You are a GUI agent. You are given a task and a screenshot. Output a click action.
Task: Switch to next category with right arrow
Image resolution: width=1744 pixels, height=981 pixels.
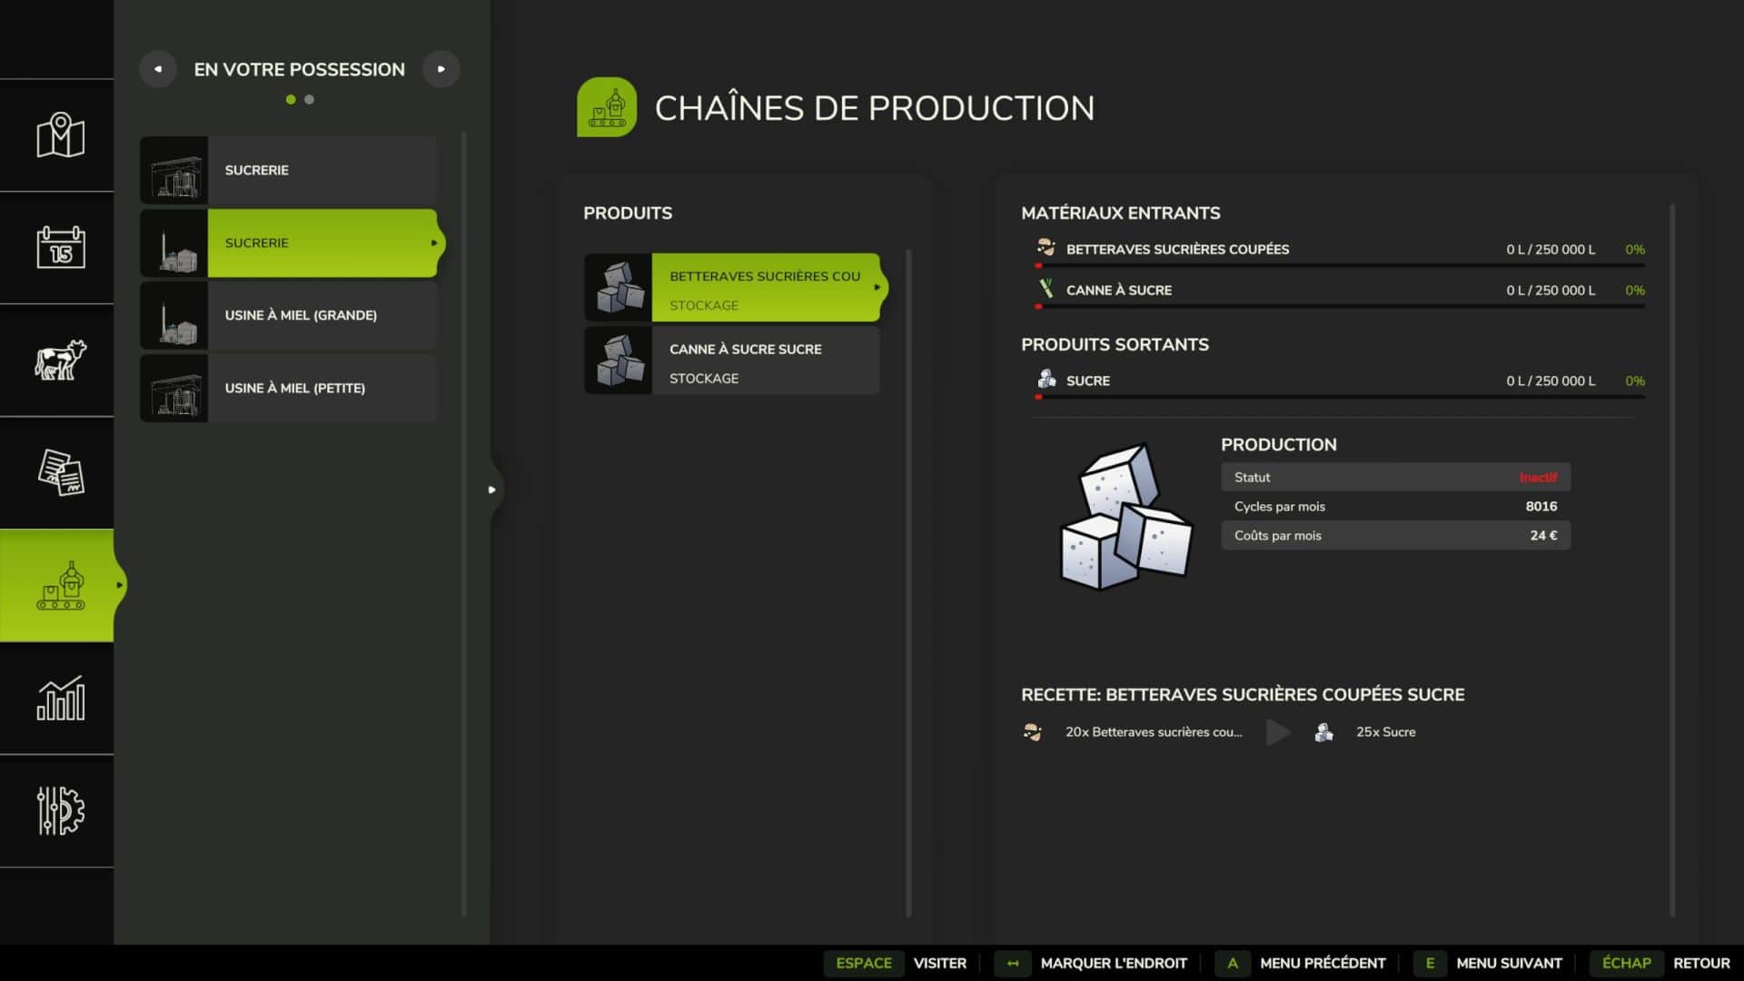click(441, 69)
